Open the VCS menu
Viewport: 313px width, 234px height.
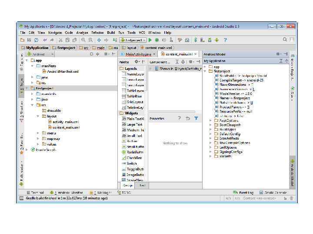tap(142, 32)
